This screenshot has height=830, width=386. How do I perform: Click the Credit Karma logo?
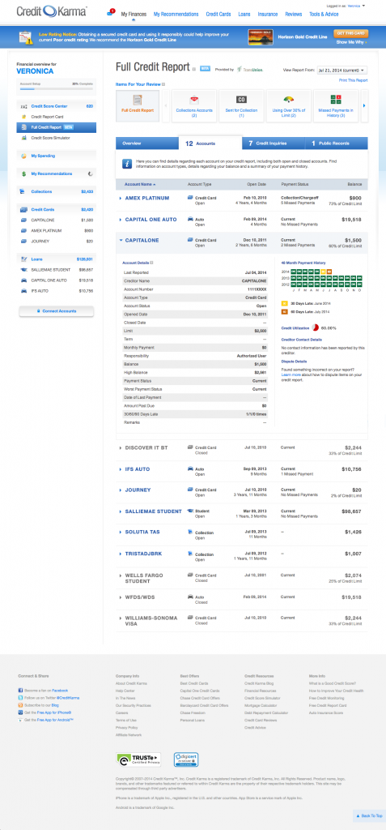pyautogui.click(x=52, y=11)
